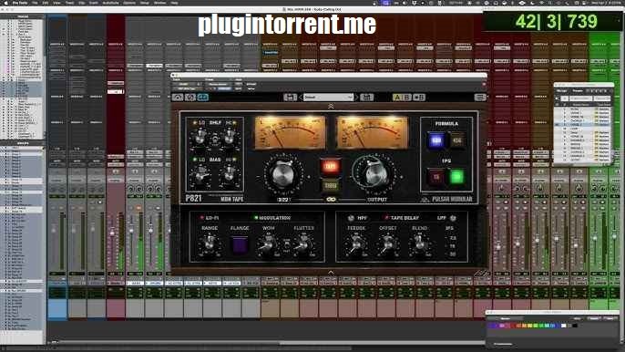This screenshot has width=625, height=352.
Task: Open the Window menu
Action: [159, 3]
